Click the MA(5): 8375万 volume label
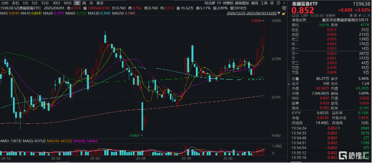The height and width of the screenshot is (163, 372). [x=34, y=141]
